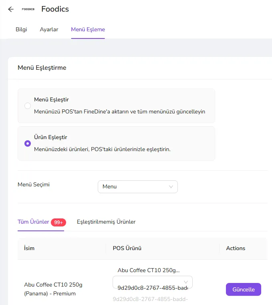
Task: Click the Menü Seçimi label
Action: tap(34, 184)
